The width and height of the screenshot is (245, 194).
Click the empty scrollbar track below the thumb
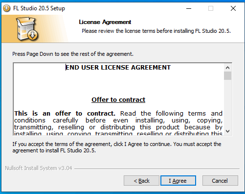tap(227, 104)
